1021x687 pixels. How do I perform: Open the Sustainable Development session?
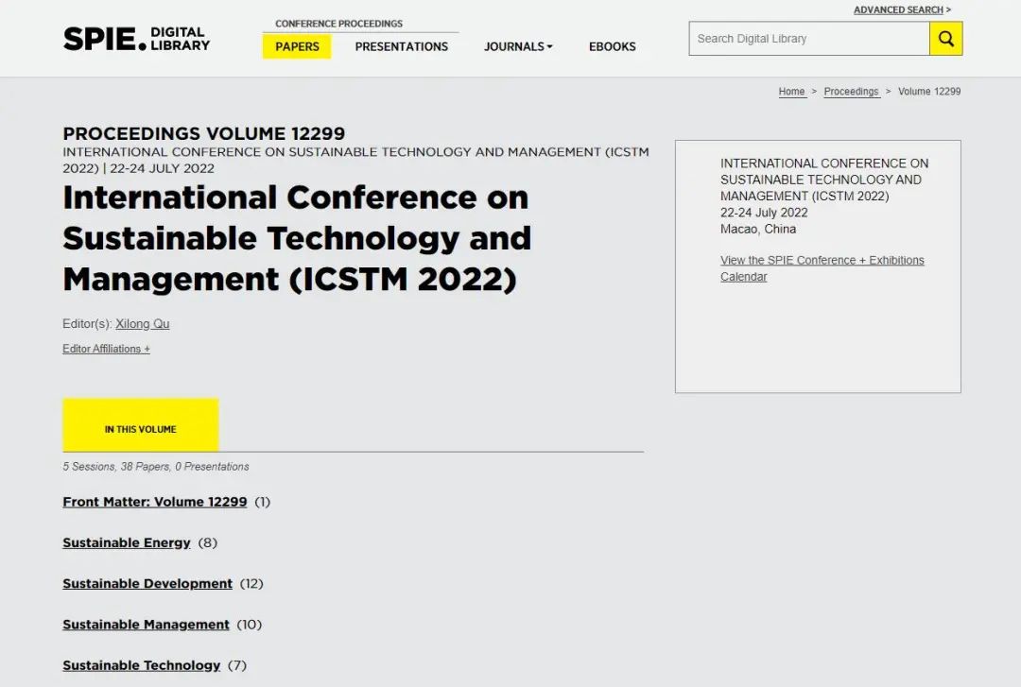point(147,583)
